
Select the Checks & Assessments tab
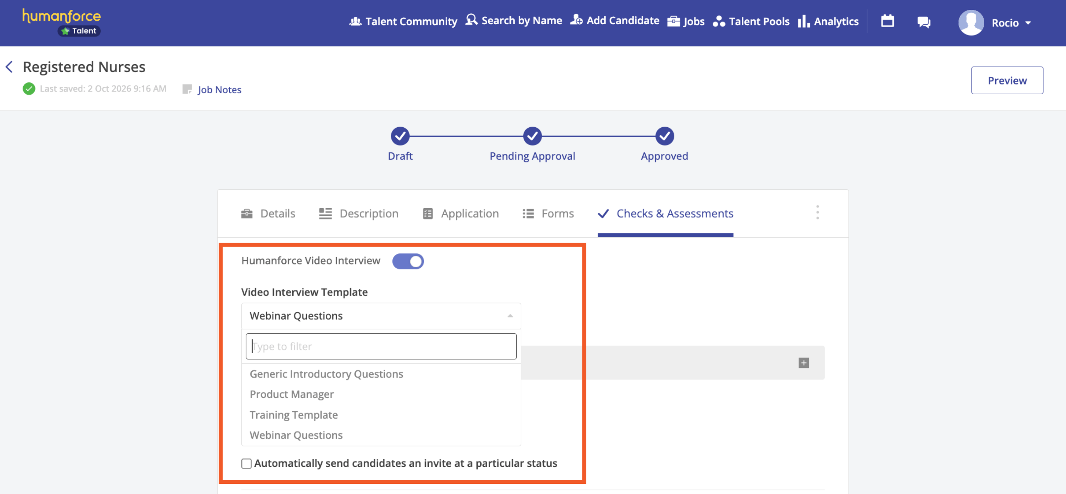[666, 213]
